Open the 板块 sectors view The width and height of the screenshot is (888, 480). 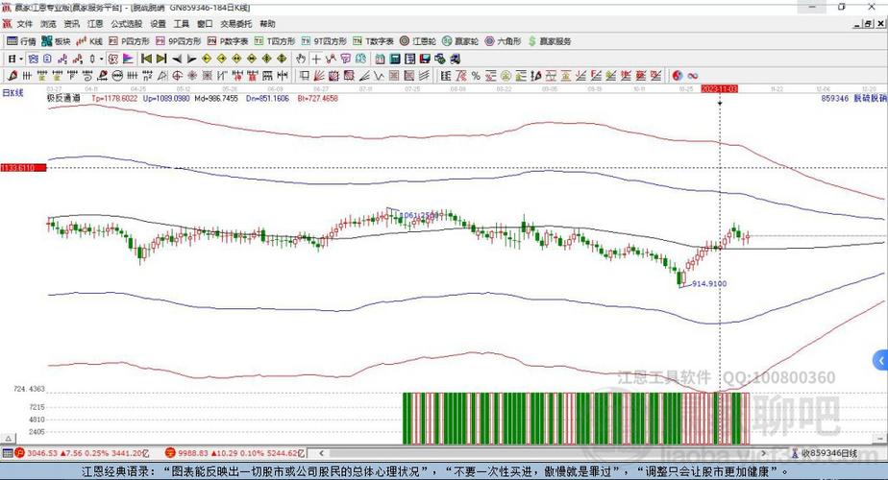(56, 41)
